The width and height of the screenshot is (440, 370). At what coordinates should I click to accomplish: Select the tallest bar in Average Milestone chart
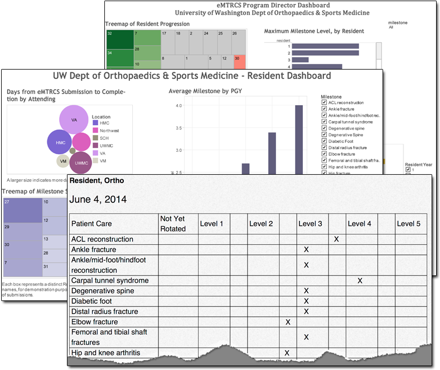(x=299, y=139)
